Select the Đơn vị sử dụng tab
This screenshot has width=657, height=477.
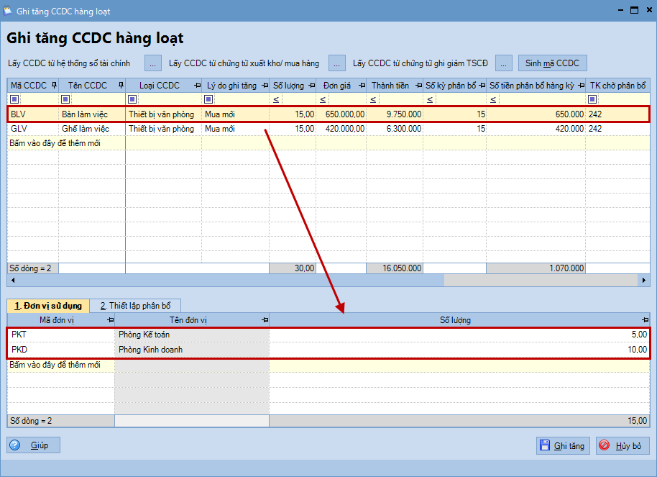pyautogui.click(x=48, y=305)
